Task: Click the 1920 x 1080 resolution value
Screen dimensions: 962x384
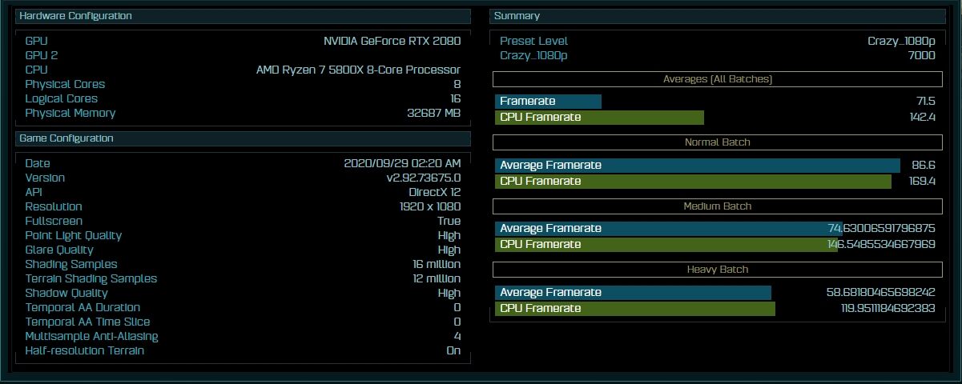Action: click(429, 206)
